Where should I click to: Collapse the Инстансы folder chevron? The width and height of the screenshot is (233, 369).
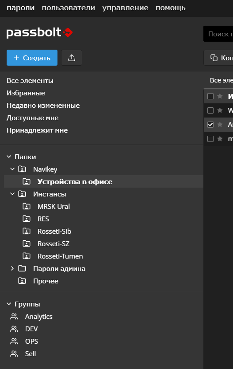(x=12, y=194)
